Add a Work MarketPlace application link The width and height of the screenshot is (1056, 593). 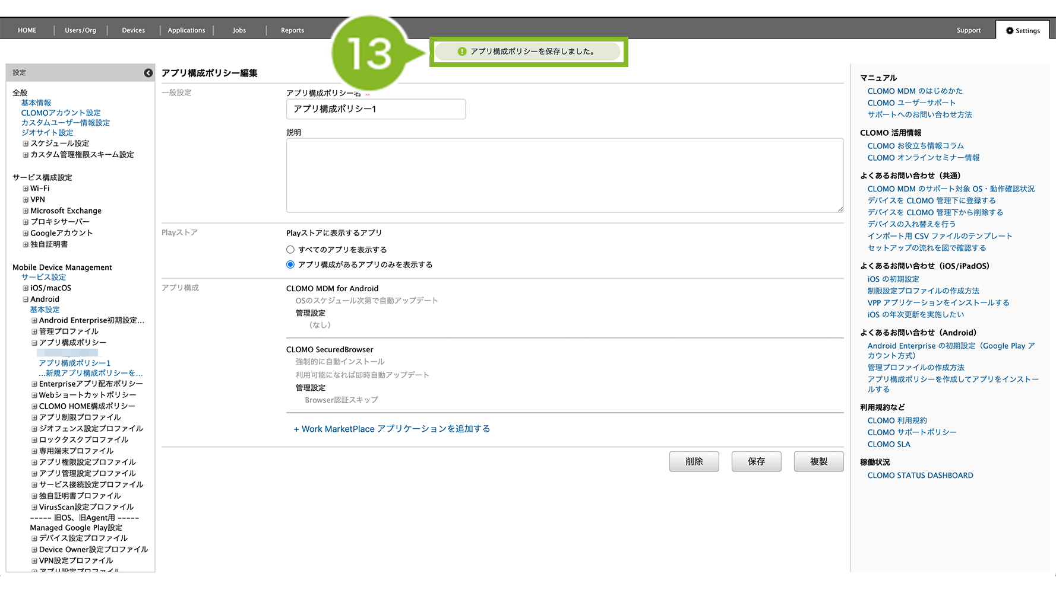click(x=392, y=429)
